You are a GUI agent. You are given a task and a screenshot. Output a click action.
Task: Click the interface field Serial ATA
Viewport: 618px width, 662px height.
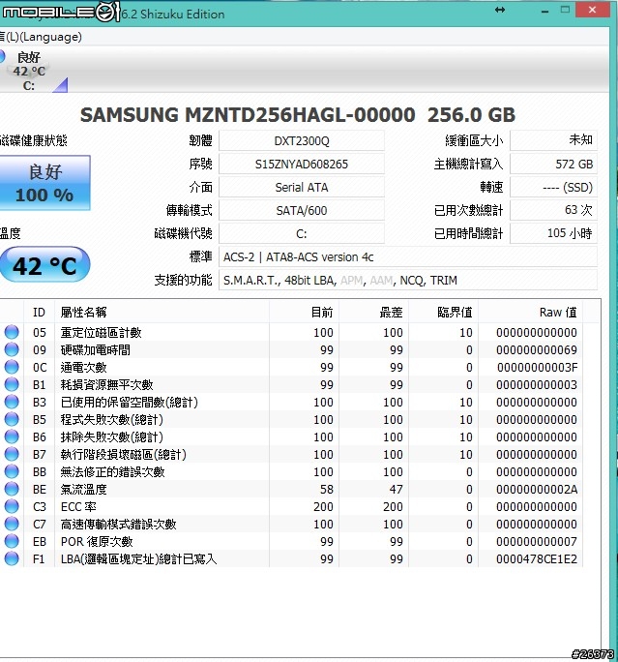point(301,187)
